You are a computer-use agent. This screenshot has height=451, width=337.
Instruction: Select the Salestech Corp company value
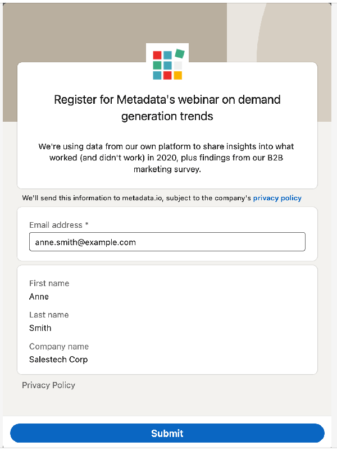coord(58,360)
